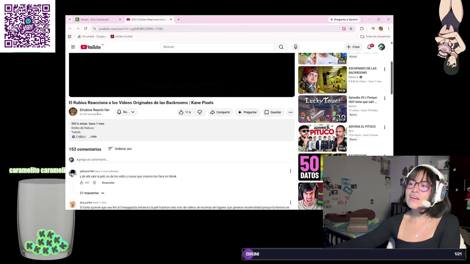Open options for @Roxmi768's comment
Image resolution: width=470 pixels, height=264 pixels.
(x=290, y=171)
